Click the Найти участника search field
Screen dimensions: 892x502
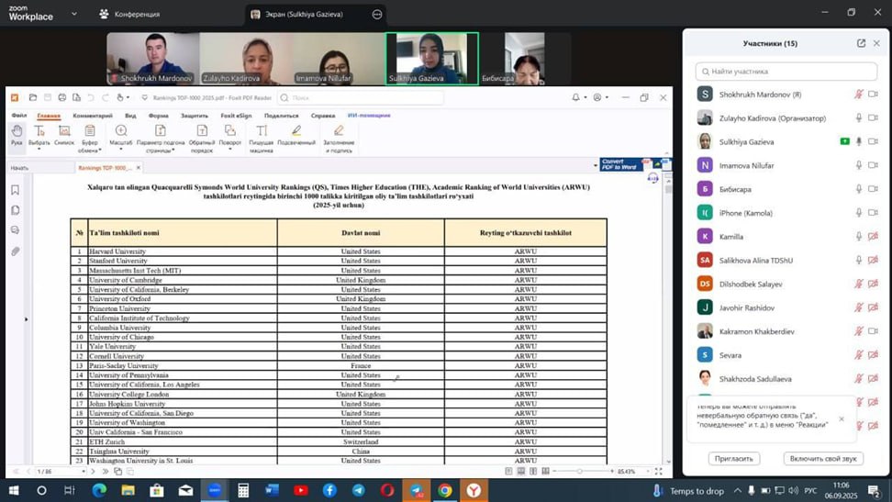coord(786,71)
